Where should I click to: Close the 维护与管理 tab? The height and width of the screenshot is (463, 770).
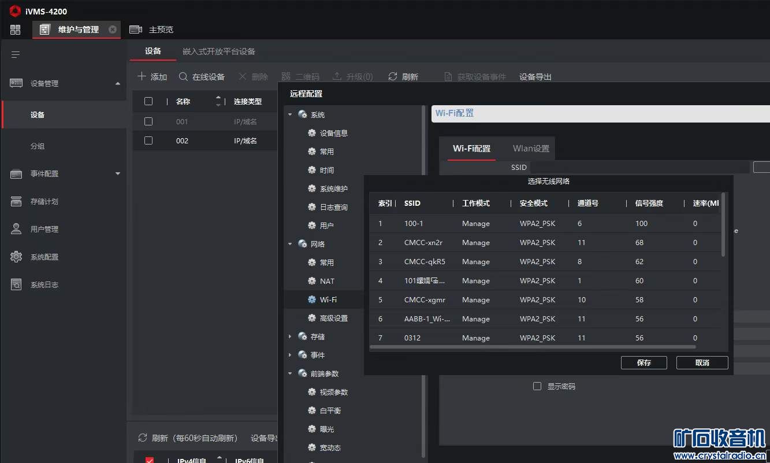point(113,29)
